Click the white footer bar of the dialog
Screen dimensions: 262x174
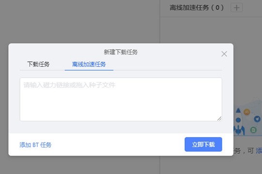coord(121,145)
